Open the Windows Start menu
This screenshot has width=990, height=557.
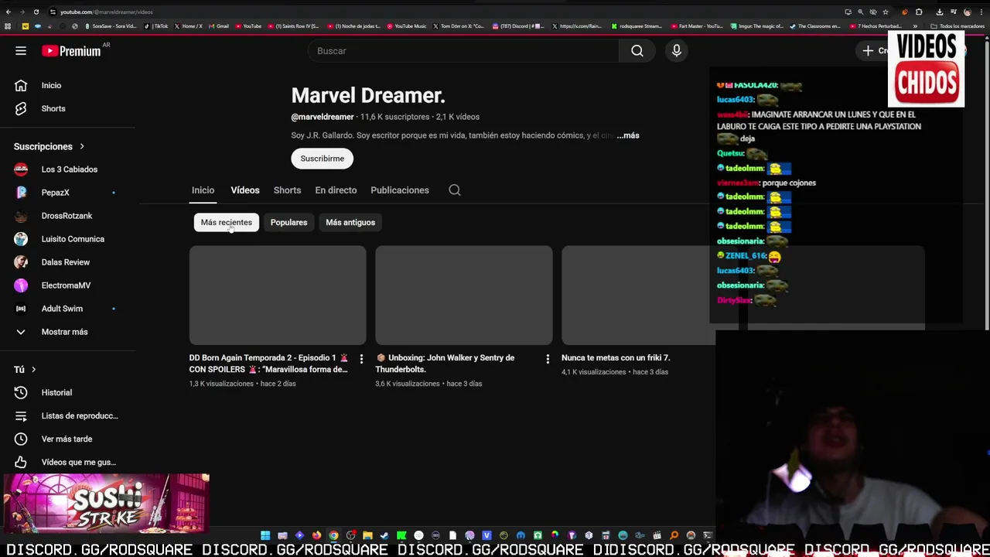(x=265, y=535)
